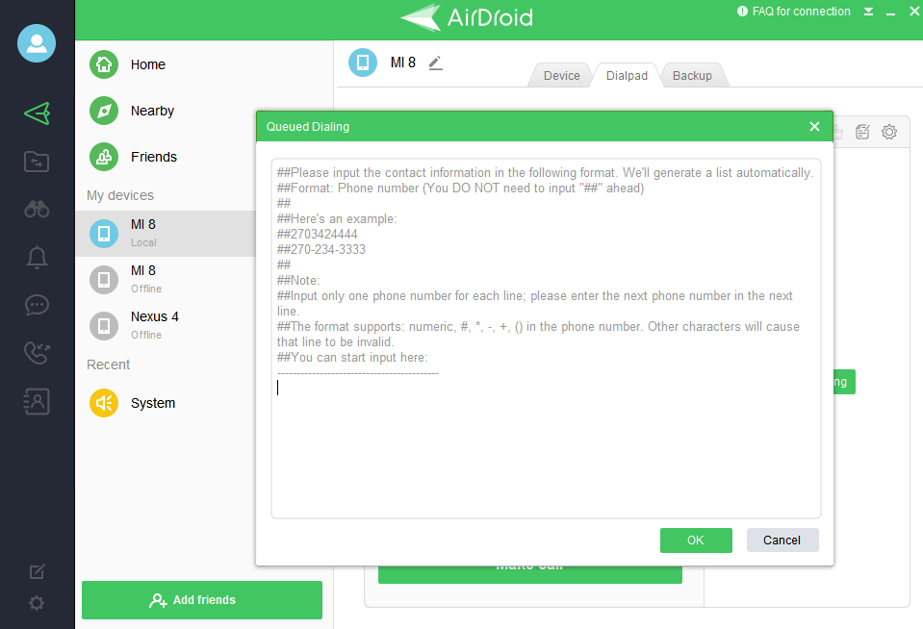Select the Nexus 4 offline device
923x629 pixels.
(x=166, y=325)
